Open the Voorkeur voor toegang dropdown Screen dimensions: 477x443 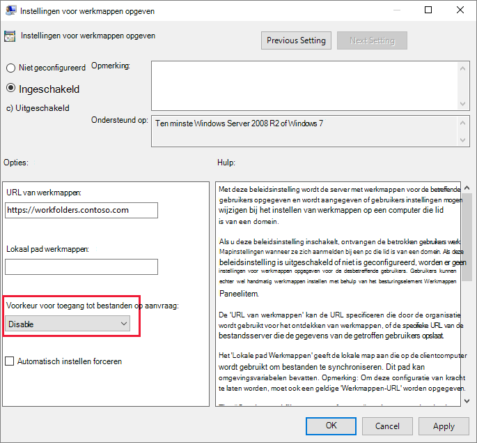point(68,324)
